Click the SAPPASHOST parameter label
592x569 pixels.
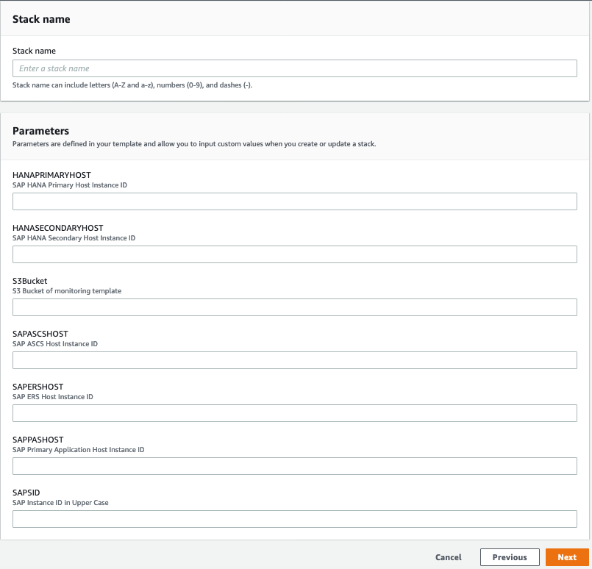(x=38, y=440)
